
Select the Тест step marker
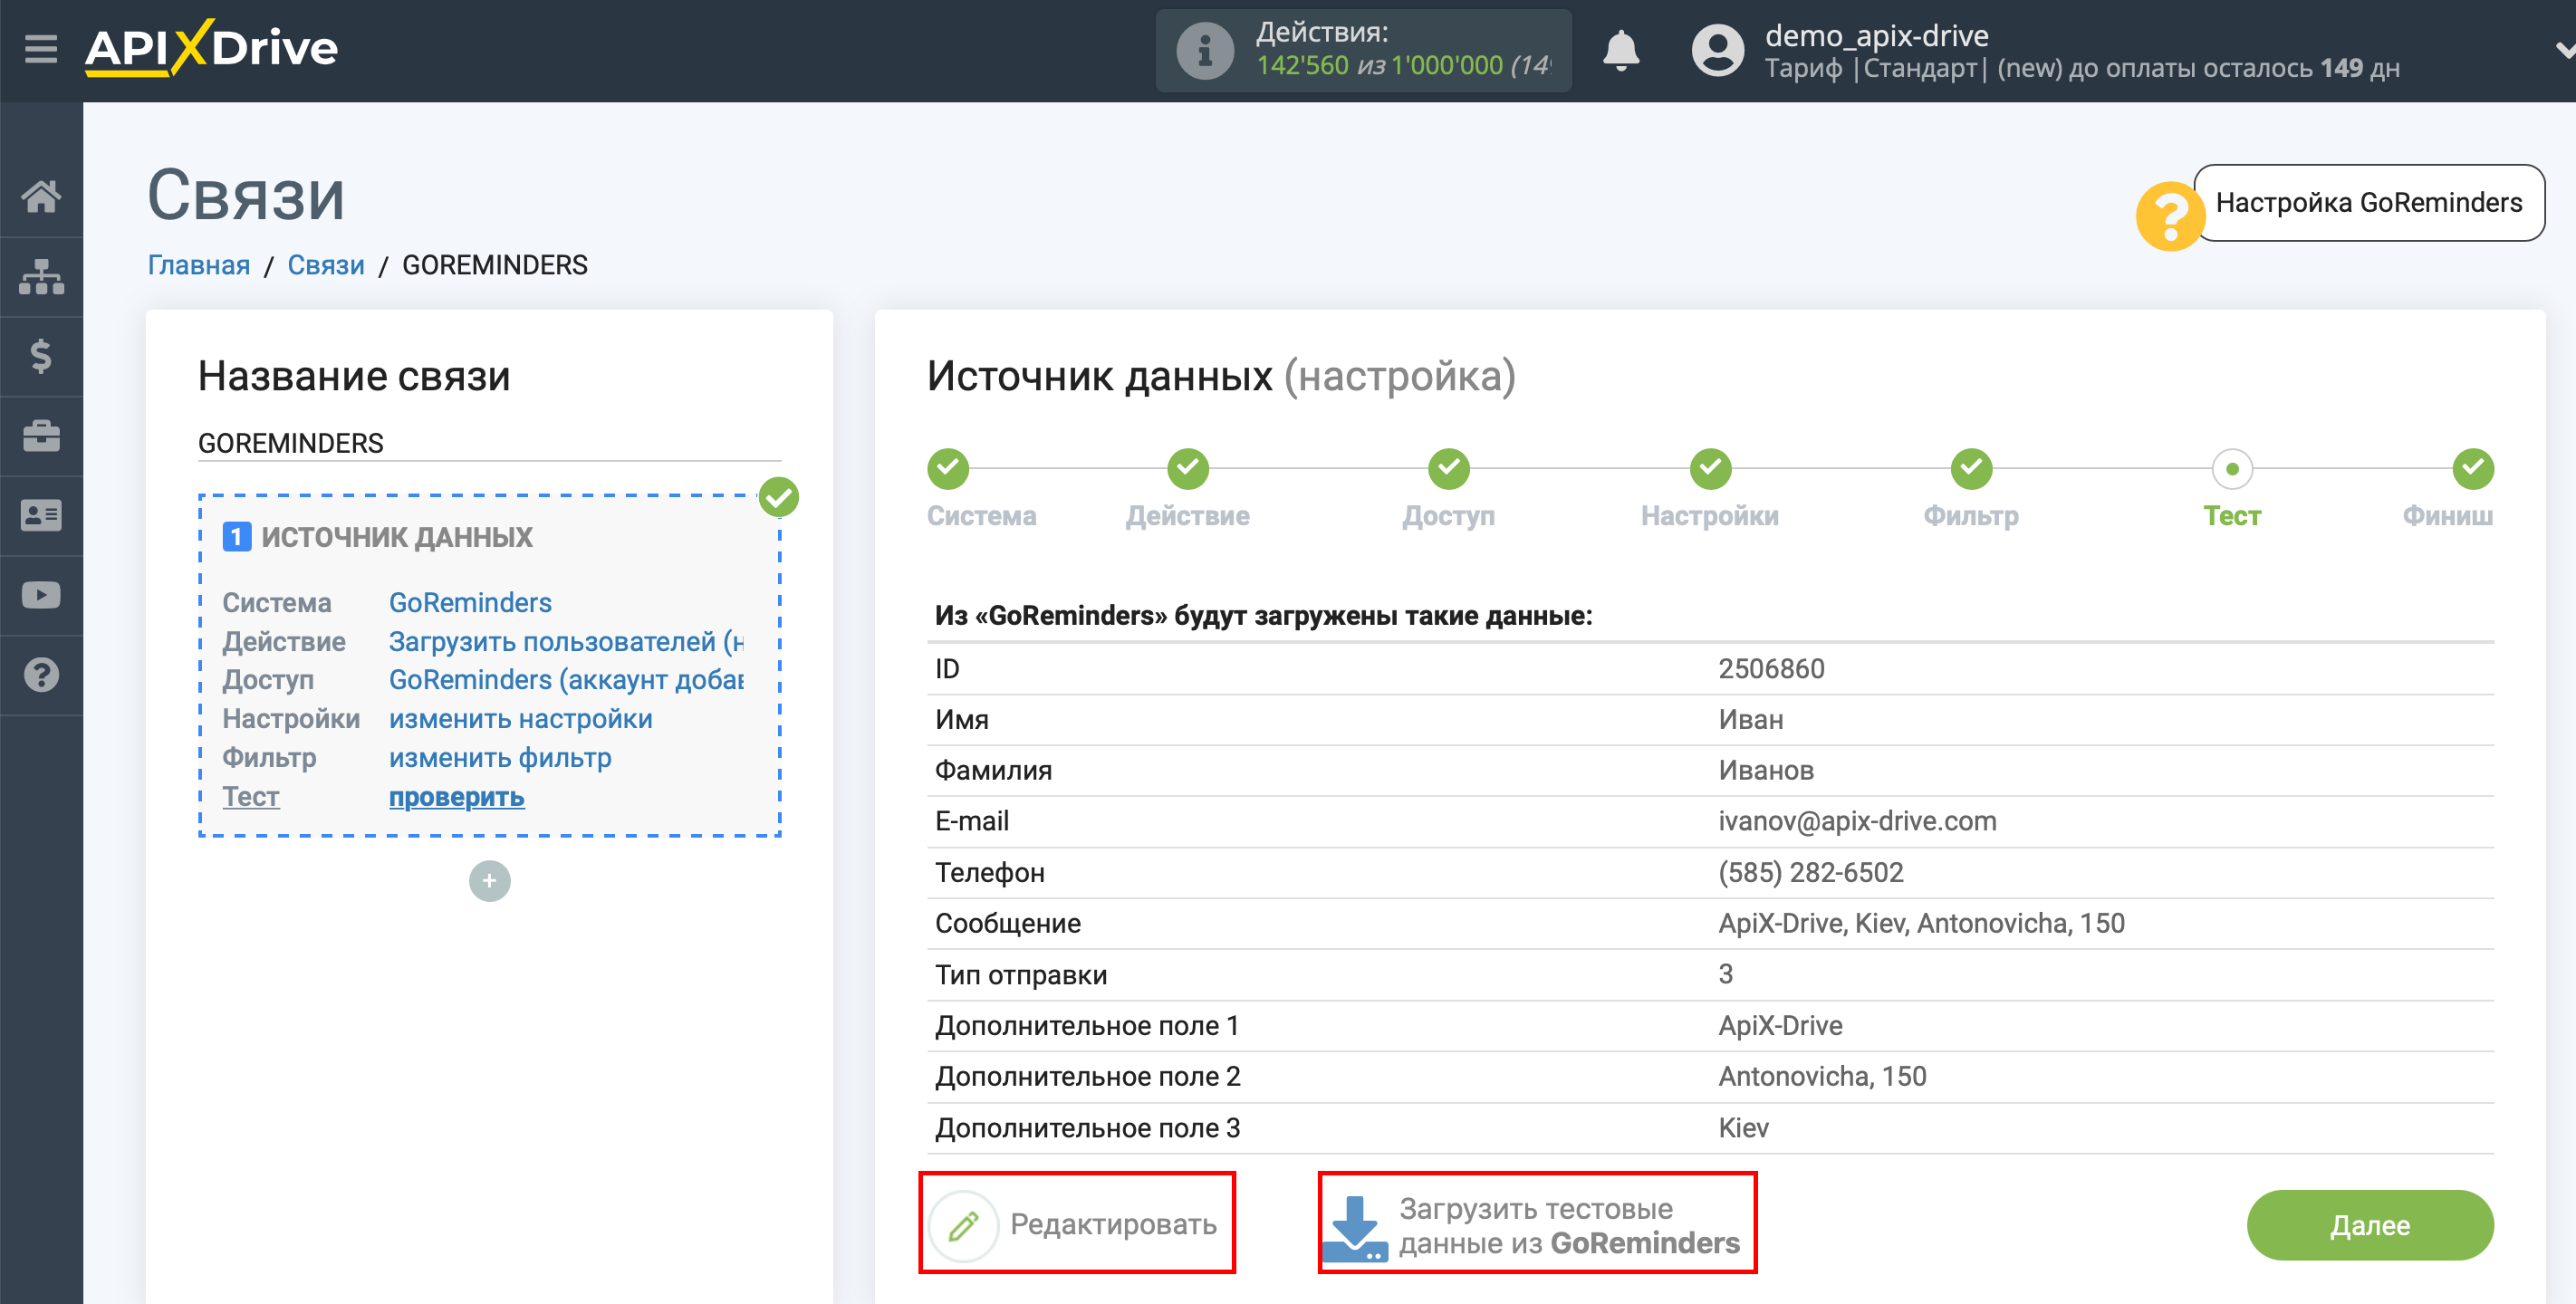[2232, 469]
